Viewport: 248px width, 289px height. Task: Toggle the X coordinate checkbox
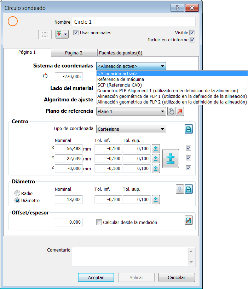tap(189, 148)
